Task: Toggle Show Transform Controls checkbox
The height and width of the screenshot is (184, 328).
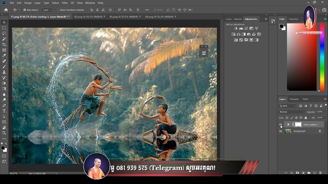Action: click(x=58, y=10)
